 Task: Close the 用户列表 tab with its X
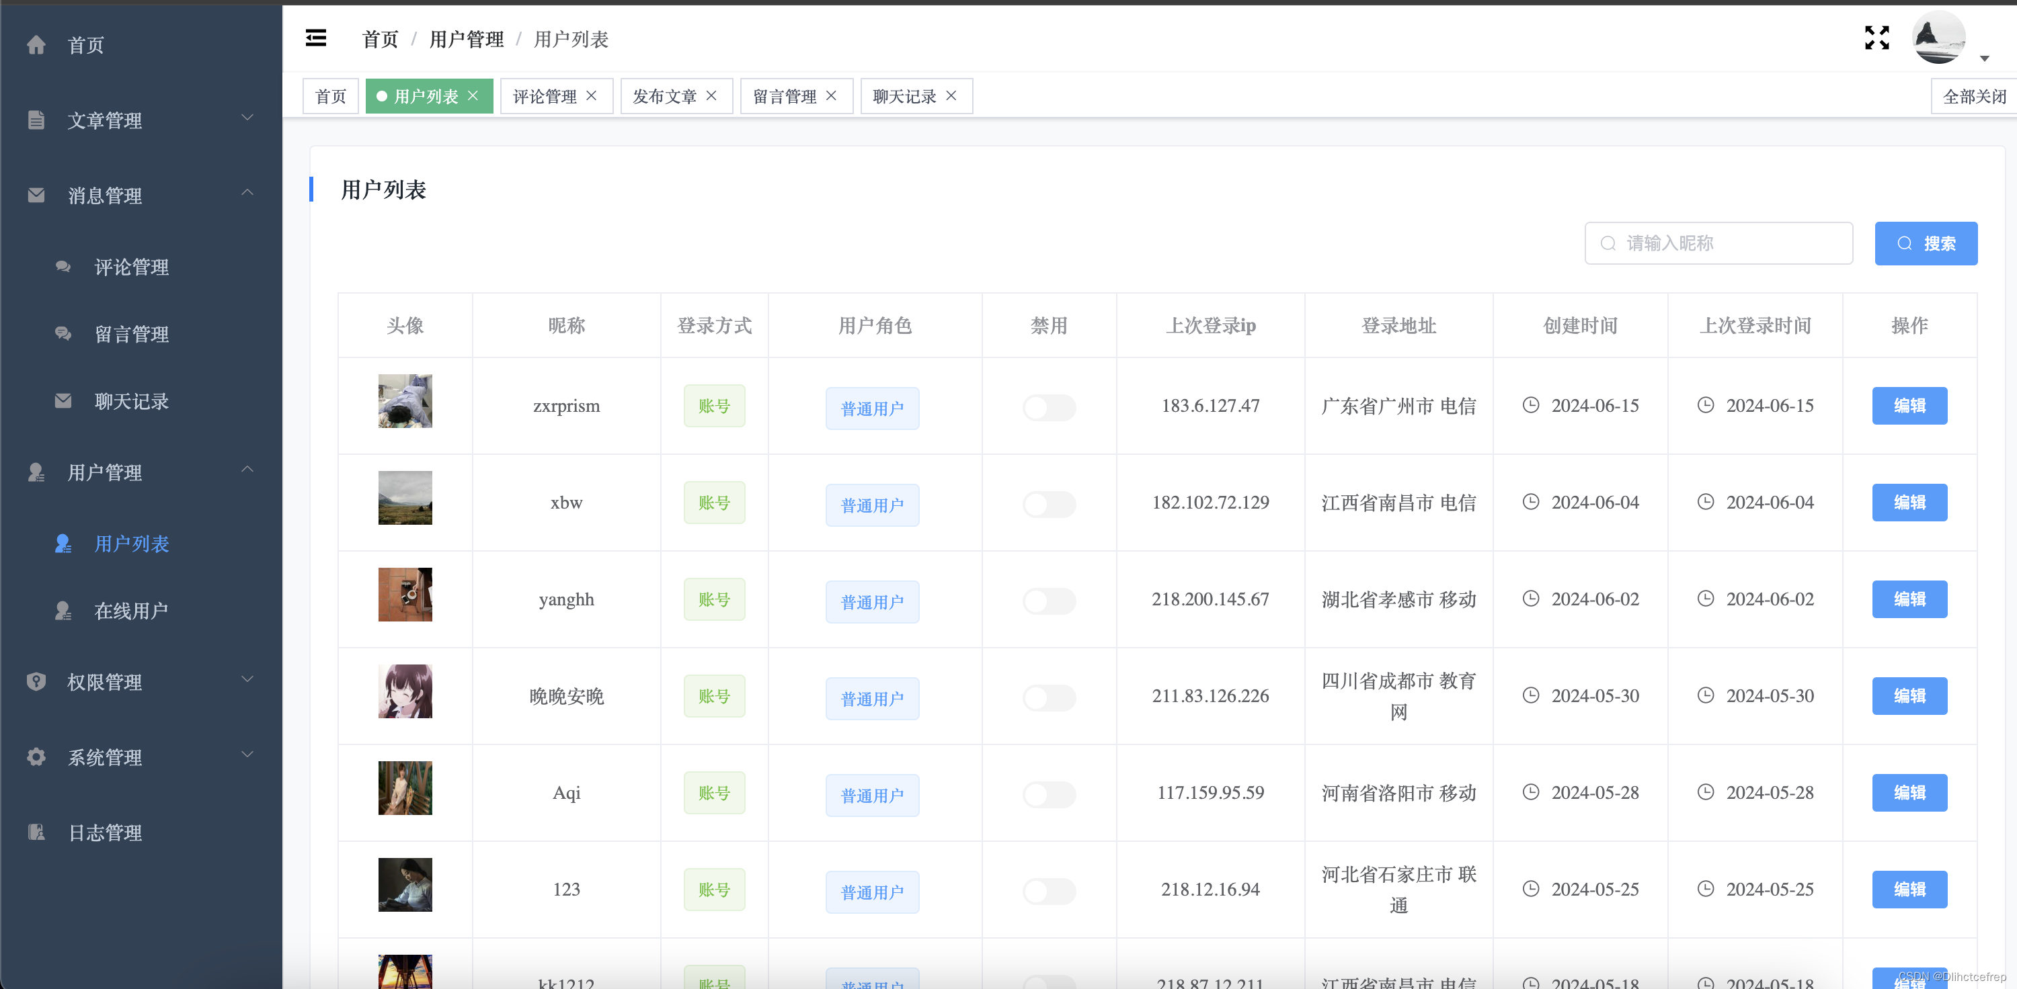[x=473, y=95]
